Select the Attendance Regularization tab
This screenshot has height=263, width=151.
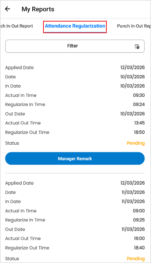[x=75, y=26]
